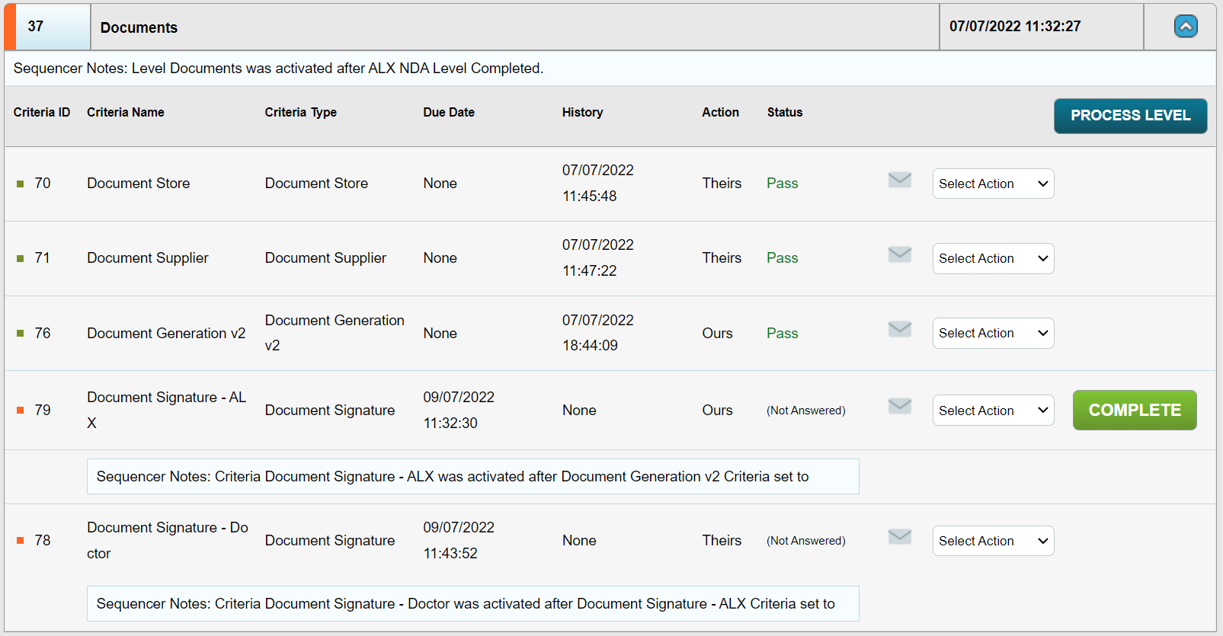
Task: Click orange status marker for criteria 79
Action: 21,411
